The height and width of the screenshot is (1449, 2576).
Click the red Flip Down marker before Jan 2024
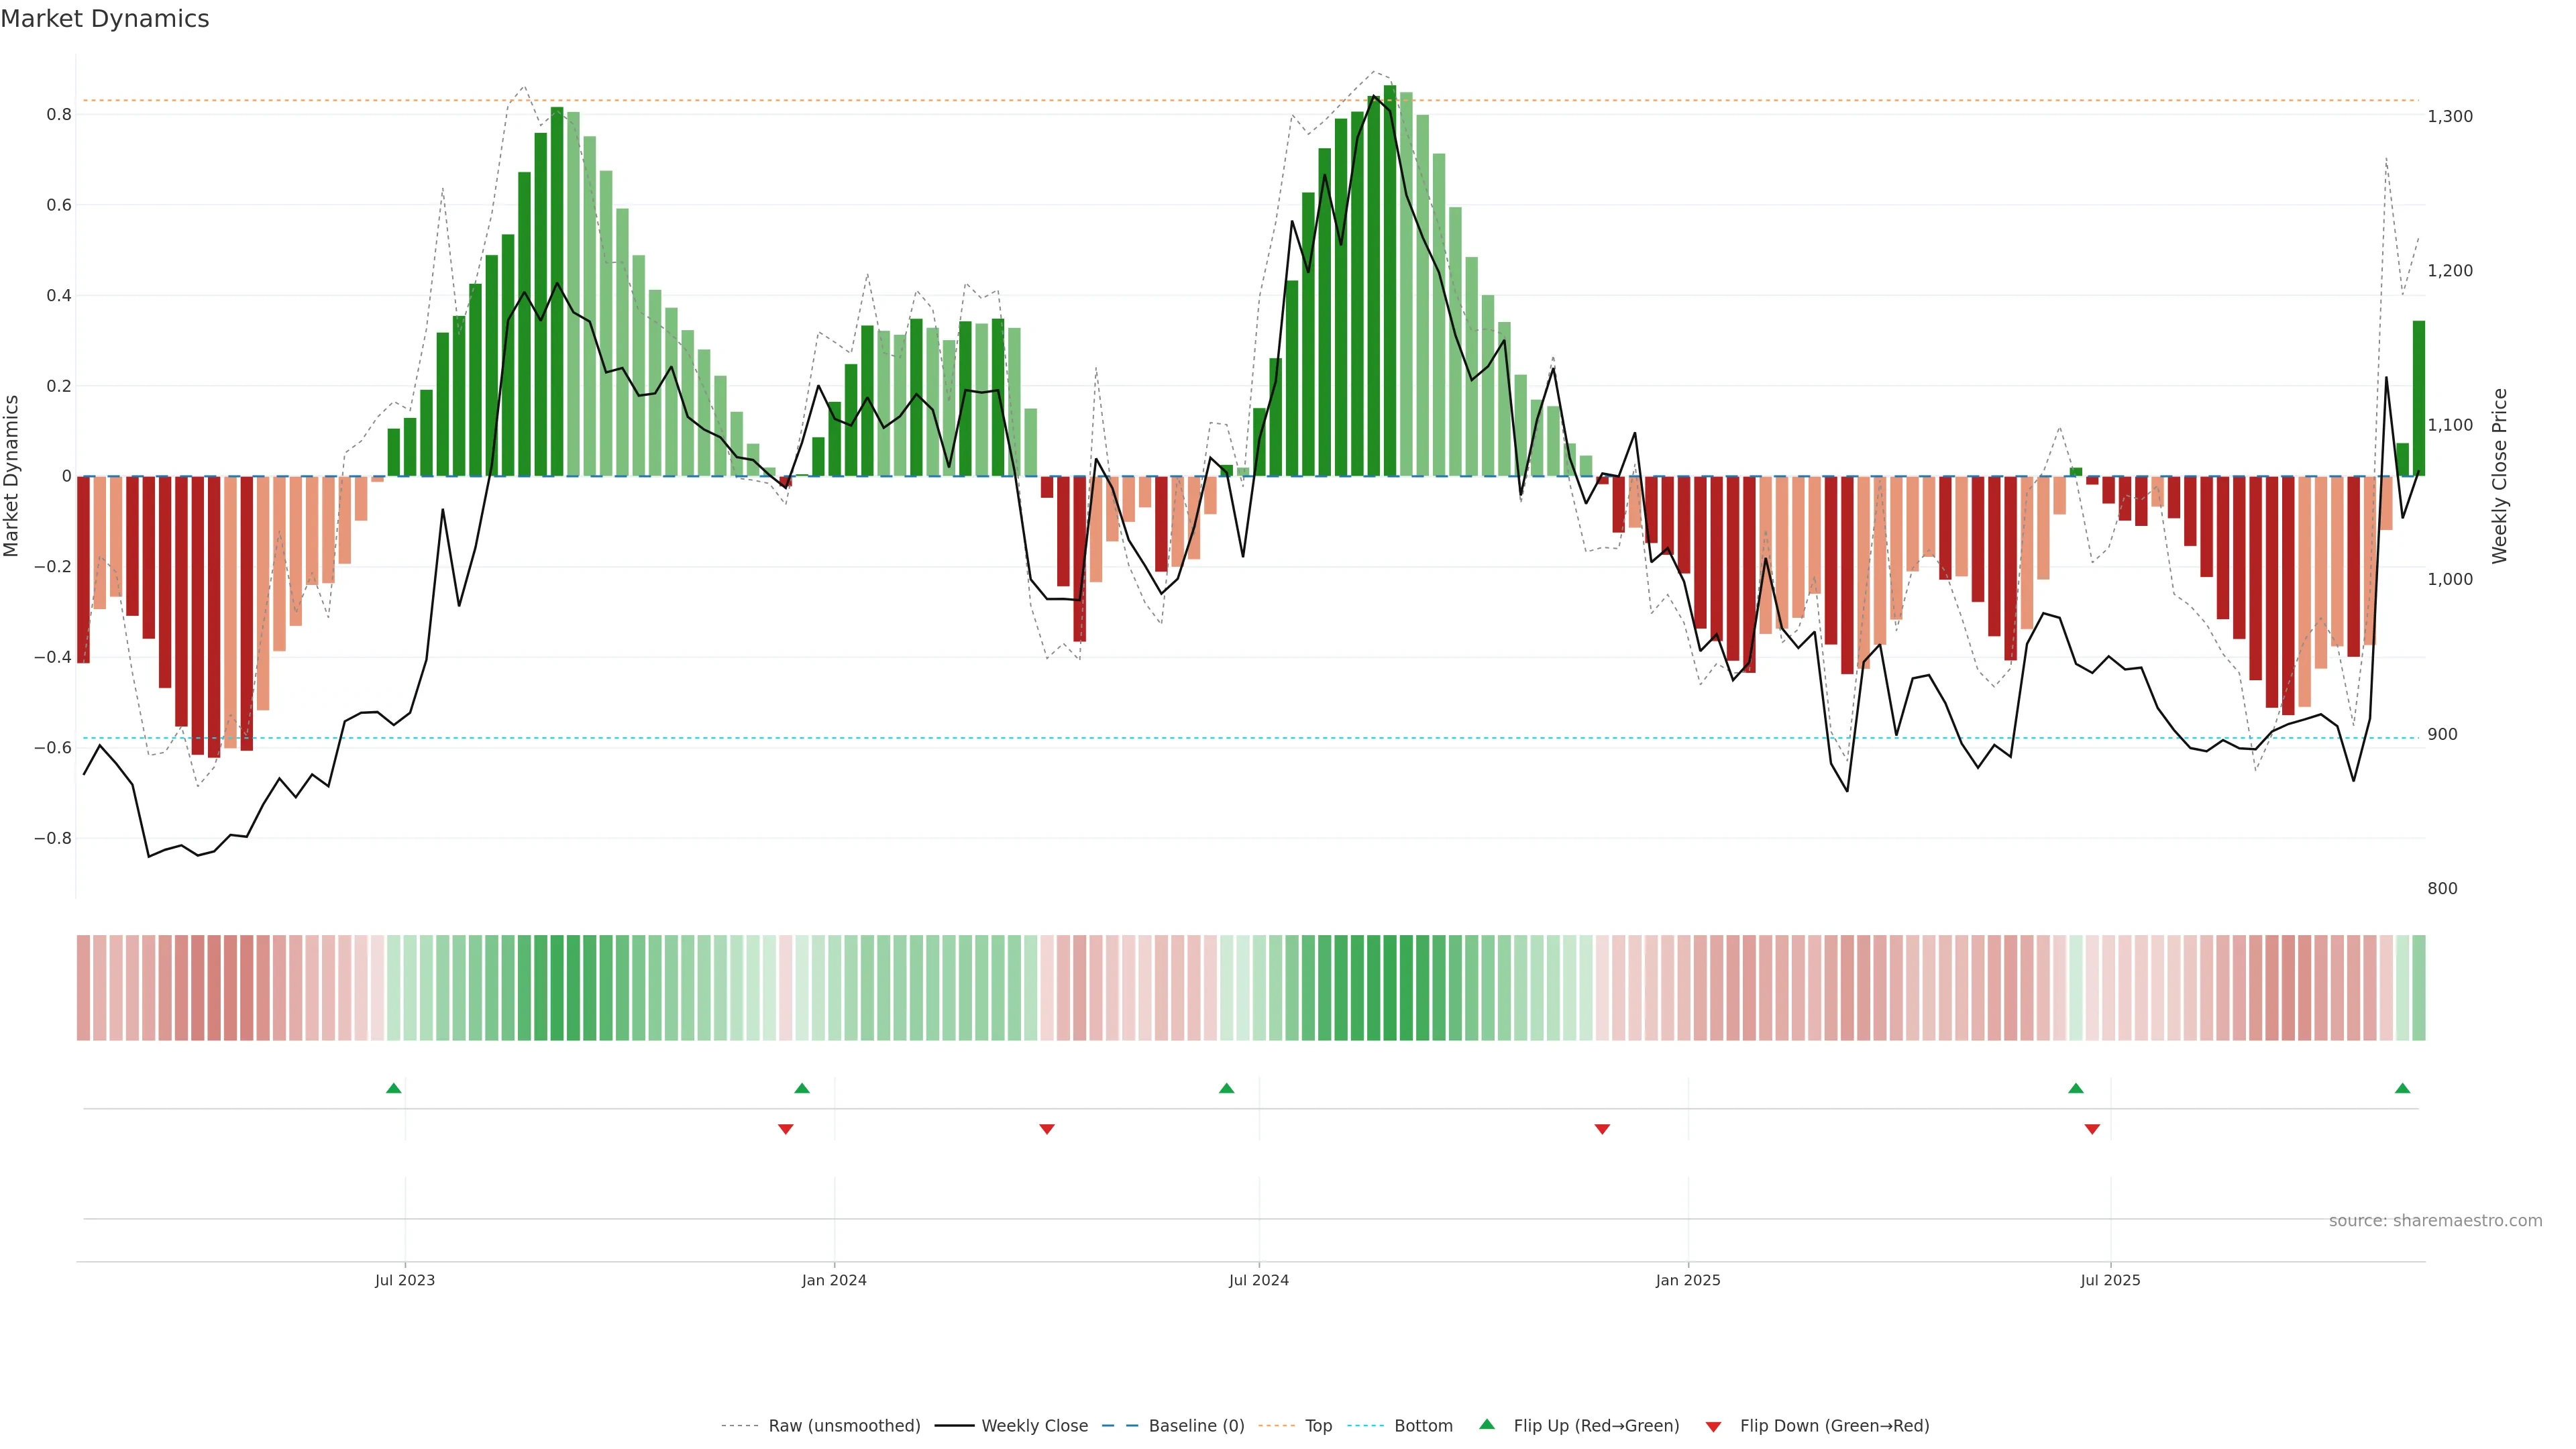pos(785,1129)
